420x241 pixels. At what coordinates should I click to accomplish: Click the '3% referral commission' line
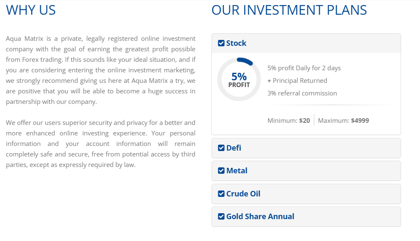tap(302, 93)
